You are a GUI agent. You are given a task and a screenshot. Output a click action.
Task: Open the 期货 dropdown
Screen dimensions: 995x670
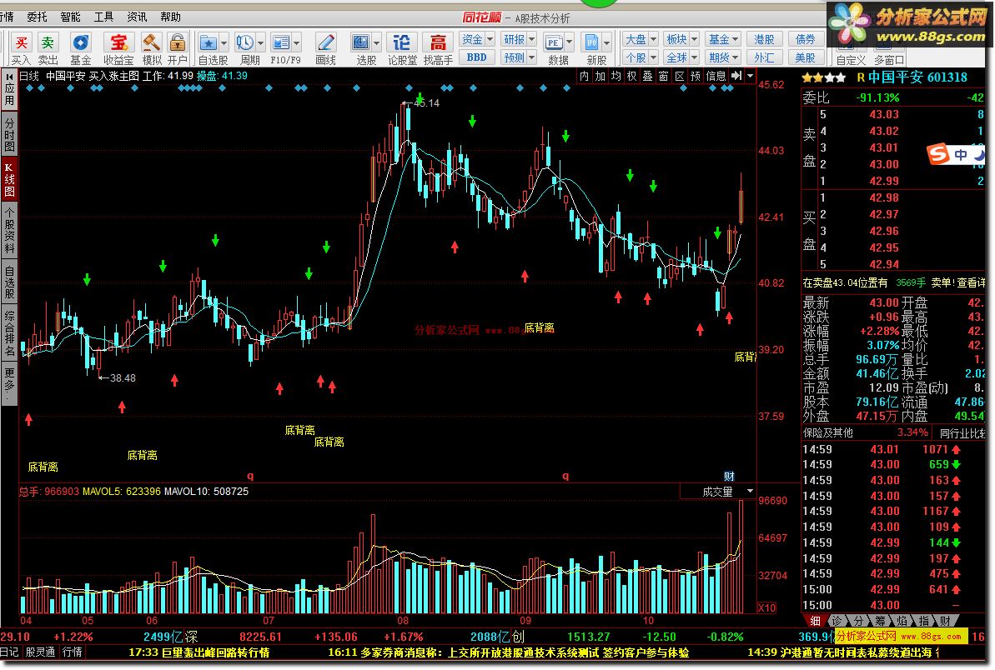point(723,57)
